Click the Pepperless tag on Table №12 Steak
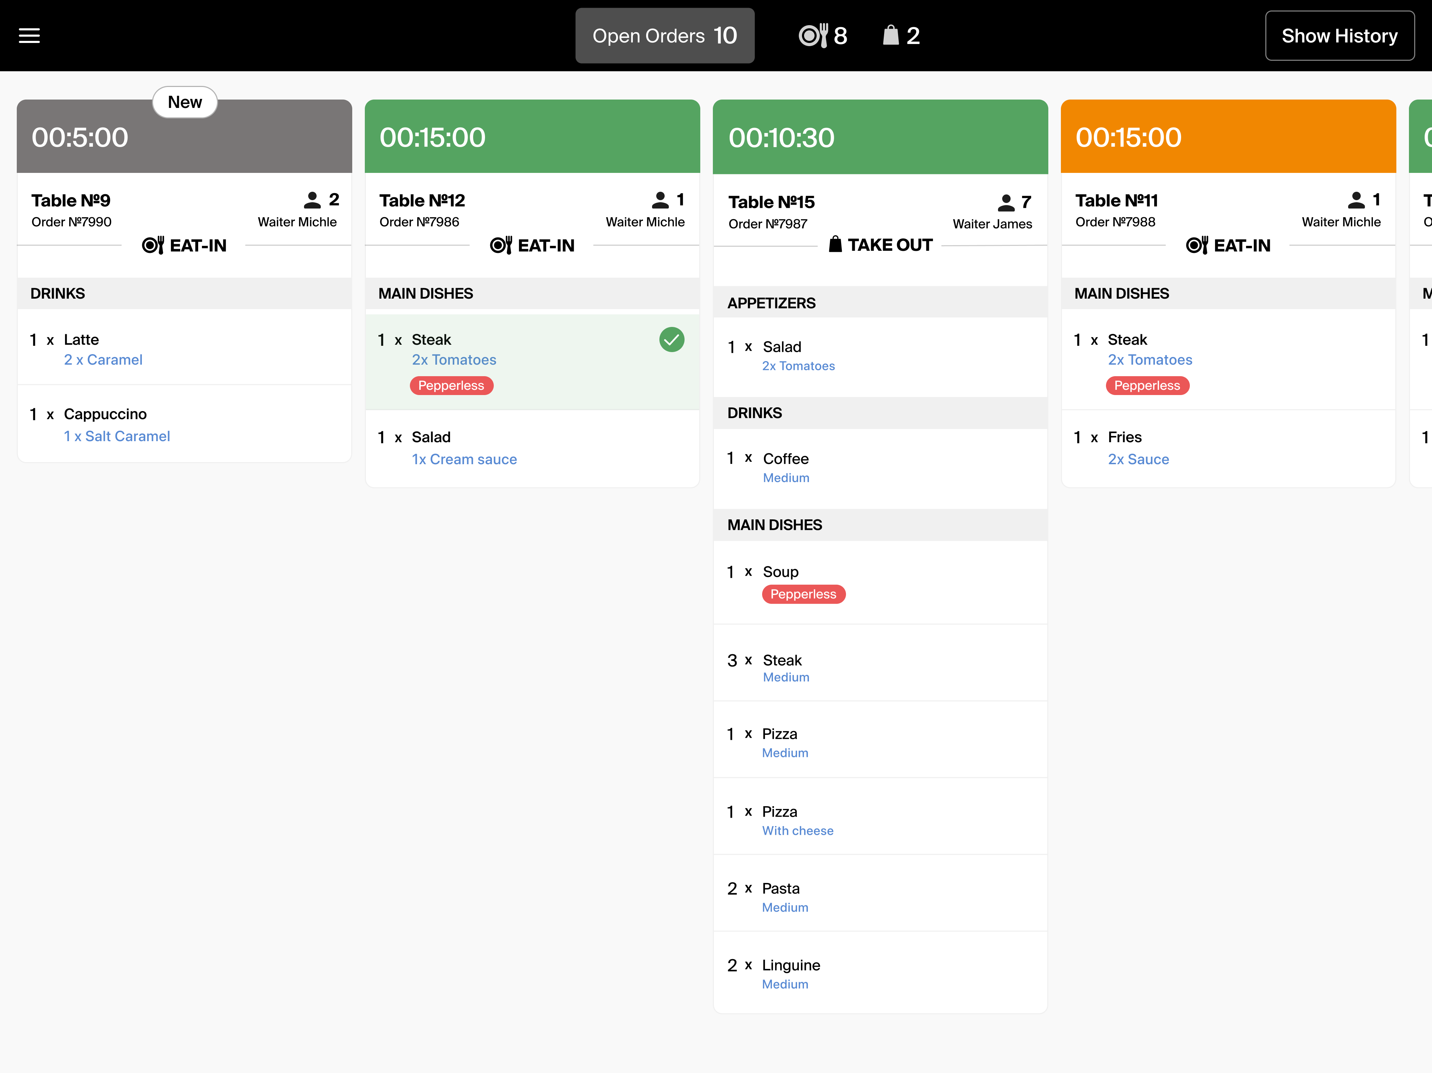Viewport: 1432px width, 1073px height. coord(451,386)
